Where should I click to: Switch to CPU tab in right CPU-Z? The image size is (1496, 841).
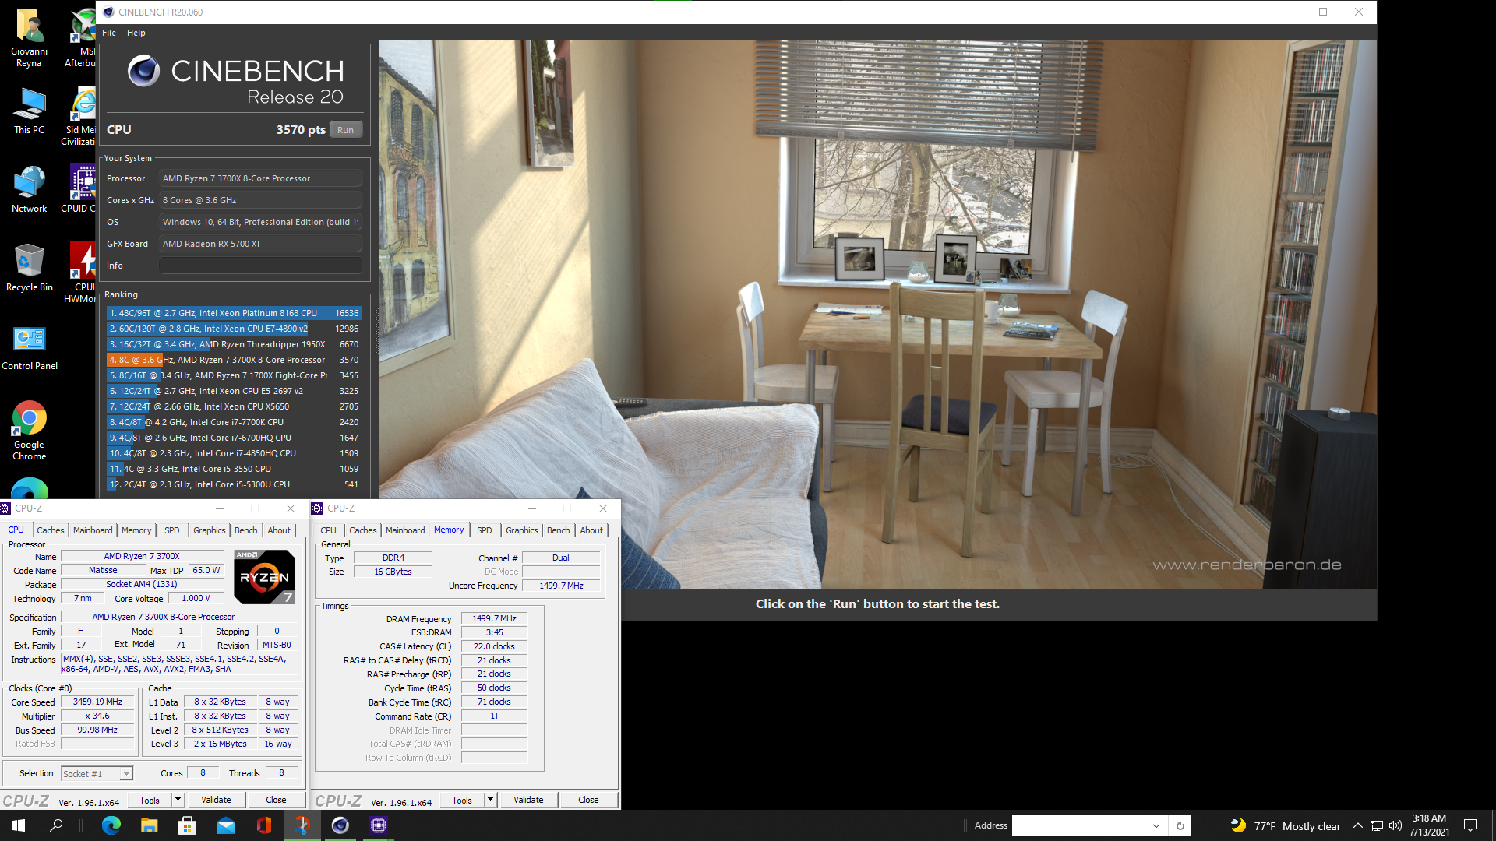click(x=329, y=530)
